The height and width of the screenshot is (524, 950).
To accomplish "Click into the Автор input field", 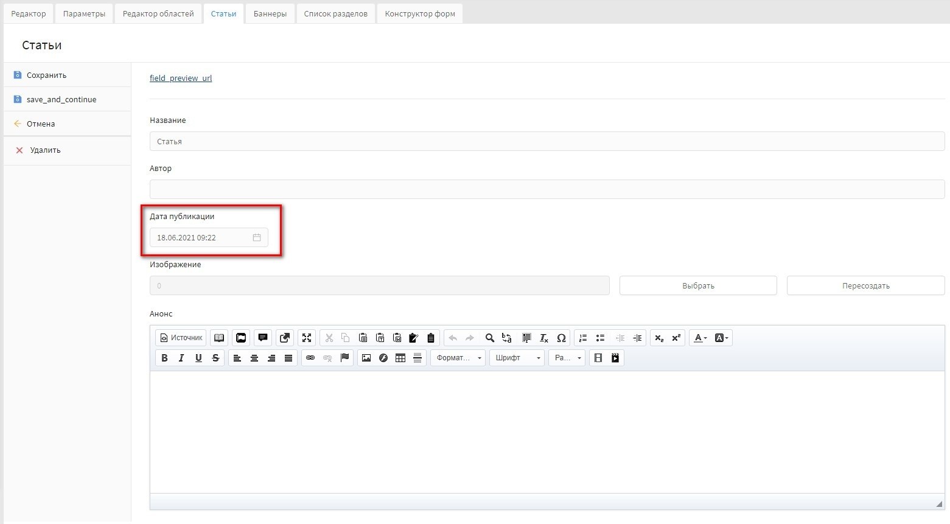I will (x=547, y=189).
